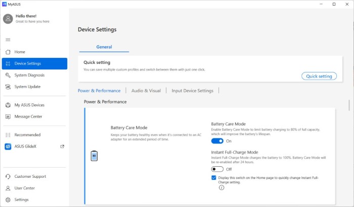Launch ASUS GlideX from sidebar

coord(34,147)
